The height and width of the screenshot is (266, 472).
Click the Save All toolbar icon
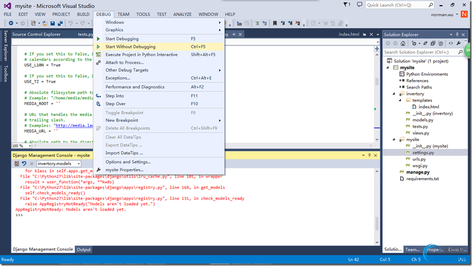60,23
